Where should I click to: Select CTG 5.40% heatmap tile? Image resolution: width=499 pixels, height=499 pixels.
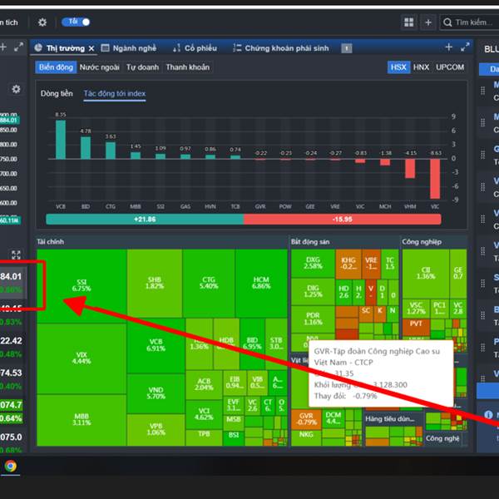pyautogui.click(x=209, y=283)
